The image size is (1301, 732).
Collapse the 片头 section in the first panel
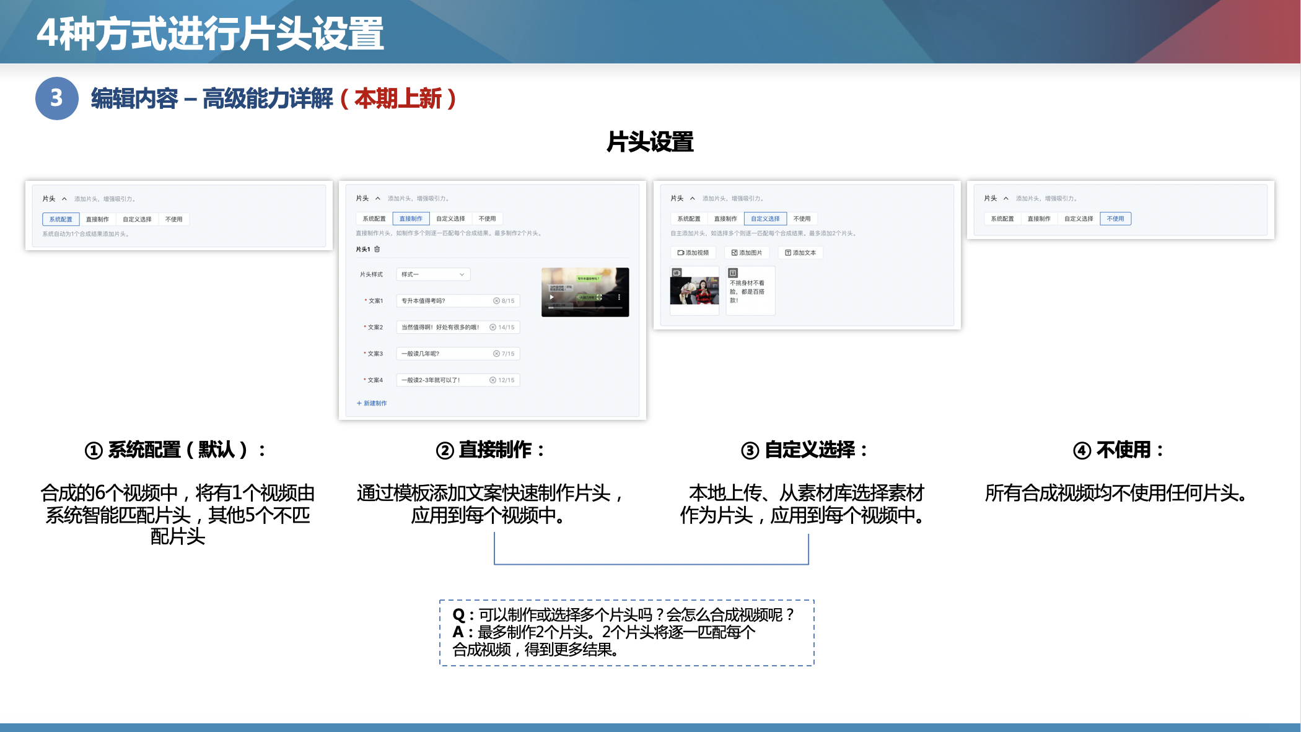tap(64, 199)
